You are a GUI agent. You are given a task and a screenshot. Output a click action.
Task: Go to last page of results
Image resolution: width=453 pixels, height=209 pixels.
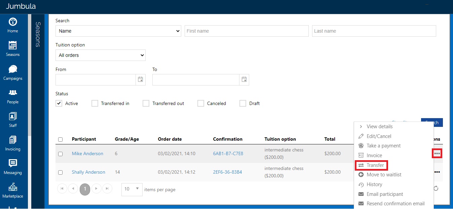point(107,189)
